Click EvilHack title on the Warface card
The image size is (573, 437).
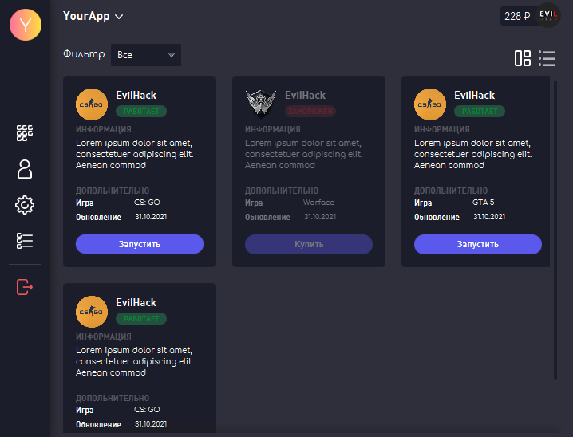tap(305, 95)
